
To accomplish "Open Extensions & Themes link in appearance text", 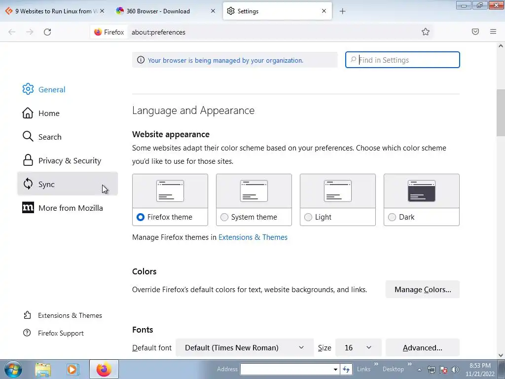I will (253, 237).
